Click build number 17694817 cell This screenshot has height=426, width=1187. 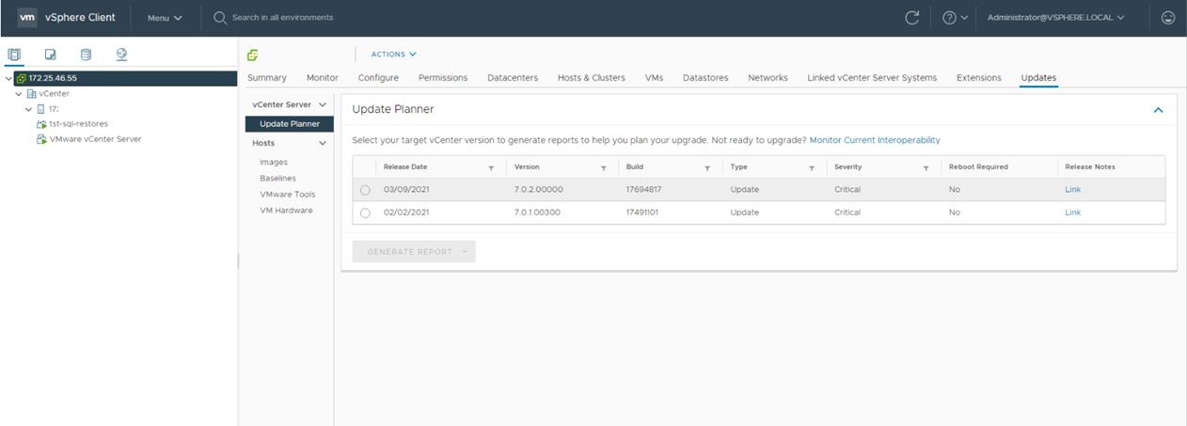pos(643,189)
